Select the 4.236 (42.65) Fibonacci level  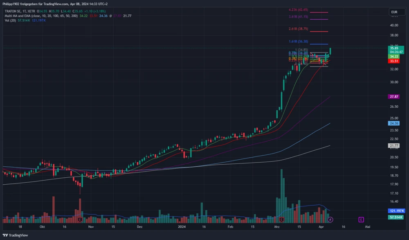click(x=298, y=9)
